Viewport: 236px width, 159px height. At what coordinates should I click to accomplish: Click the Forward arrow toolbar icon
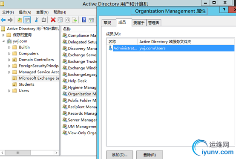10,20
